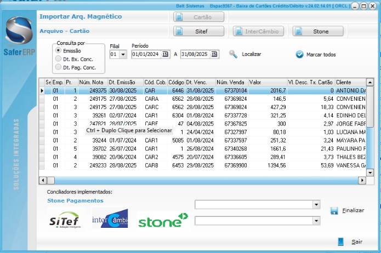381x253 pixels.
Task: Select Dt. Bx. Conc. radio option
Action: pyautogui.click(x=59, y=59)
